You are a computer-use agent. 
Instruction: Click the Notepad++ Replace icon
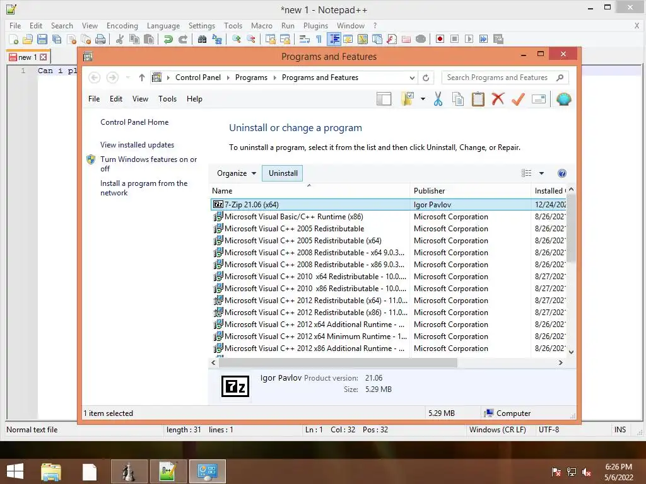point(217,39)
